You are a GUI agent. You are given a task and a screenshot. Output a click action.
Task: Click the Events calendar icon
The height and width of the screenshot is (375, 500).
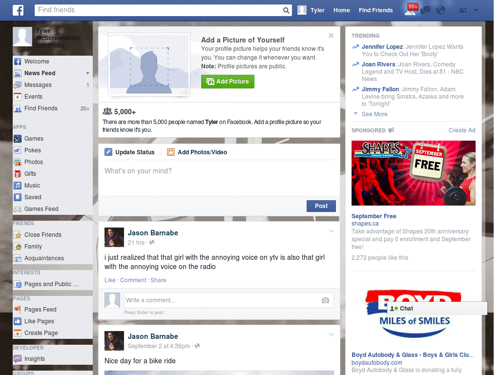pyautogui.click(x=18, y=97)
